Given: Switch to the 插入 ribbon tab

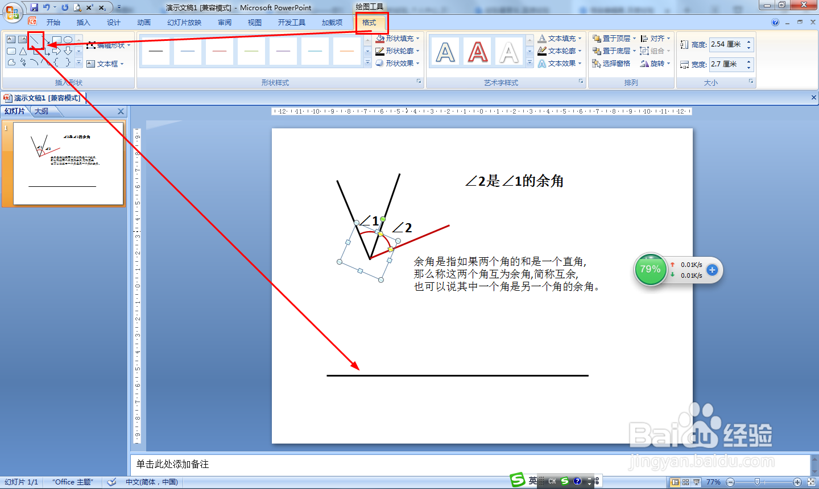Looking at the screenshot, I should click(x=84, y=22).
